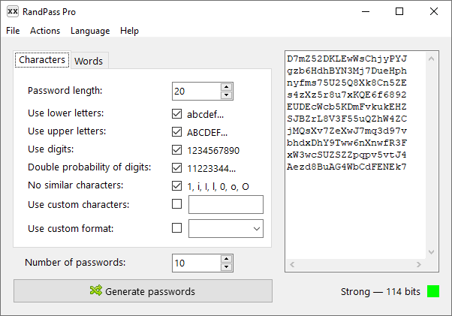
Task: Click the password s4zXz5r8u7xKQE6f6892
Action: pyautogui.click(x=347, y=95)
